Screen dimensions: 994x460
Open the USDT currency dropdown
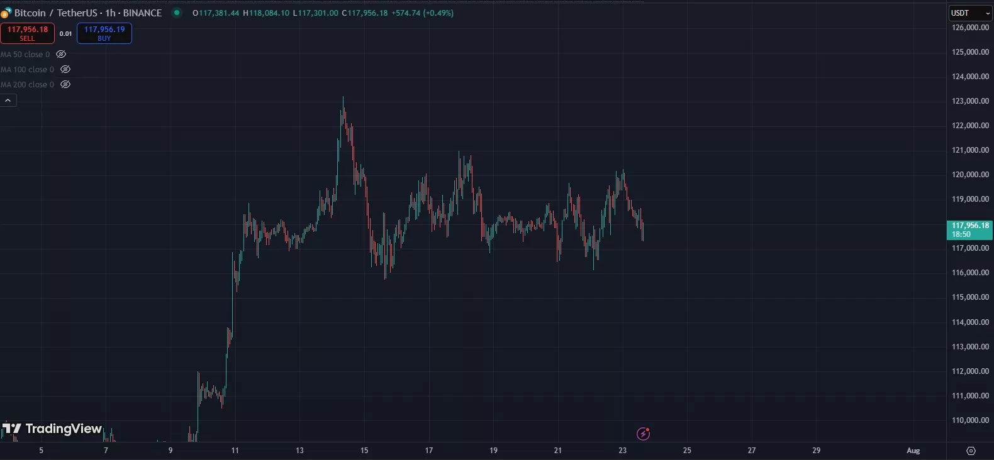pyautogui.click(x=969, y=13)
